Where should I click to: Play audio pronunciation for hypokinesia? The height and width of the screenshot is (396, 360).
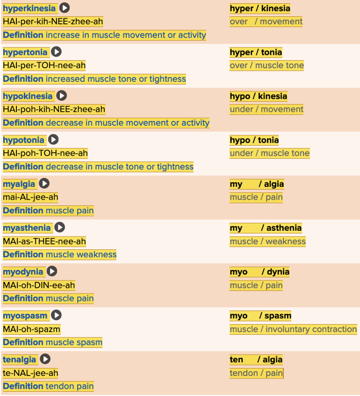pyautogui.click(x=62, y=96)
